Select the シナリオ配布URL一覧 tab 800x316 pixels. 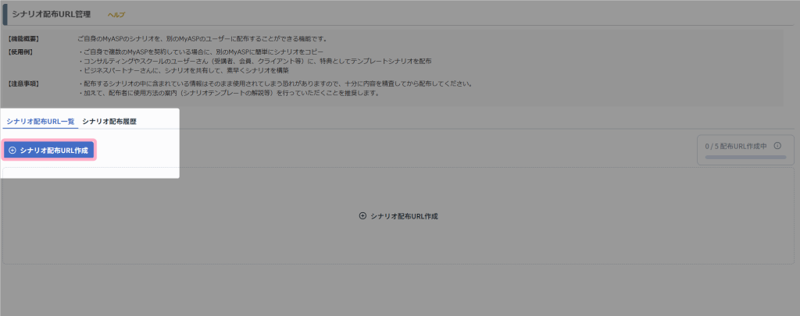pyautogui.click(x=40, y=121)
